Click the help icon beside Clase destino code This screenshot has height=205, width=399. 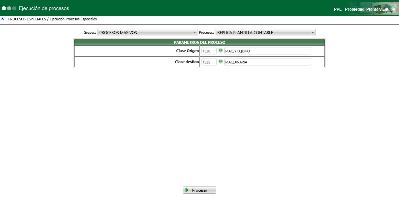click(x=220, y=61)
